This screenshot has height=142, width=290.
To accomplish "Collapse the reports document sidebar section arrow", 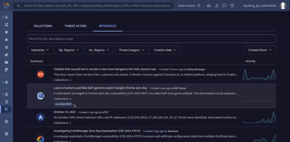I will [x=3, y=94].
